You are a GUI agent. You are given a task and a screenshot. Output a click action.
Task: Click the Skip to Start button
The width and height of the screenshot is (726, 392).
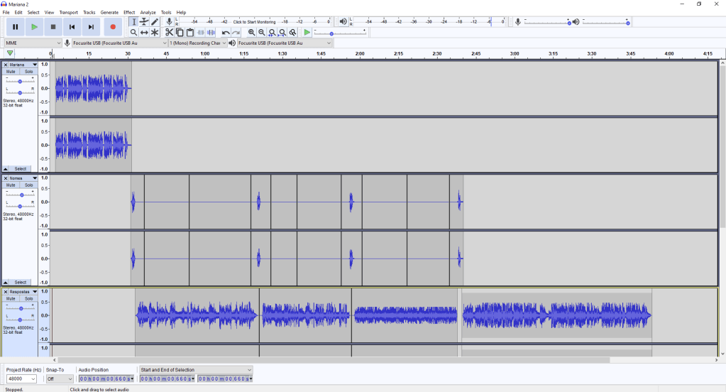click(72, 27)
